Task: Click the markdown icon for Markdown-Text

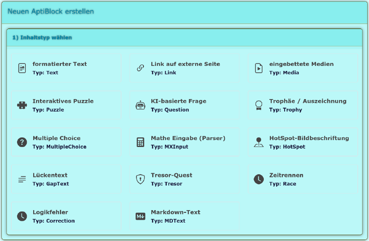Action: 141,216
